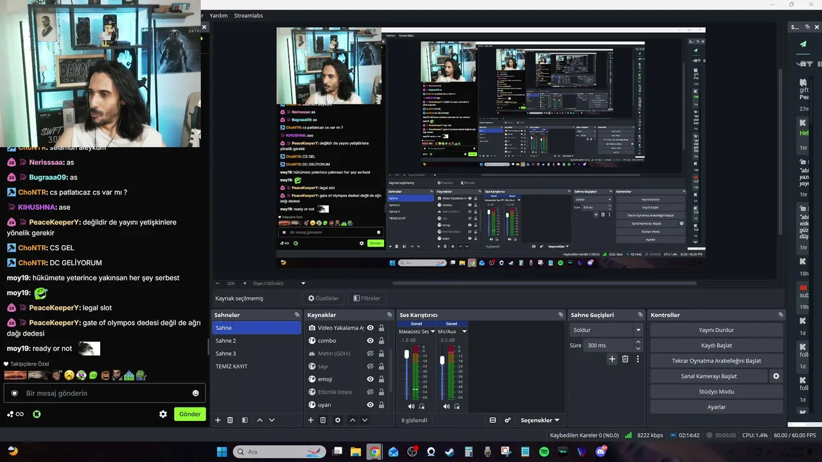The image size is (822, 462).
Task: Open virtual camera settings gear
Action: pyautogui.click(x=776, y=376)
